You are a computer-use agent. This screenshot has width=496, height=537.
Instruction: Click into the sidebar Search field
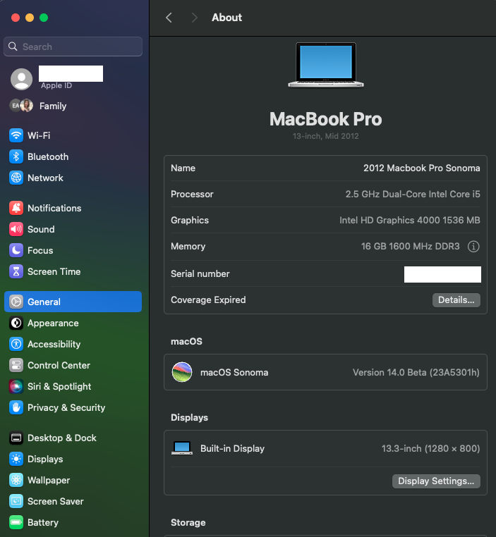tap(73, 47)
